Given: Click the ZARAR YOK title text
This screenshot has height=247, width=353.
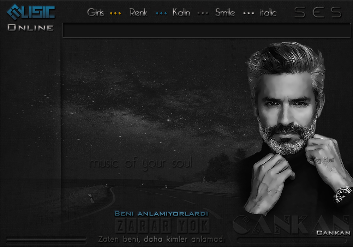Looking at the screenshot, I should point(162,226).
